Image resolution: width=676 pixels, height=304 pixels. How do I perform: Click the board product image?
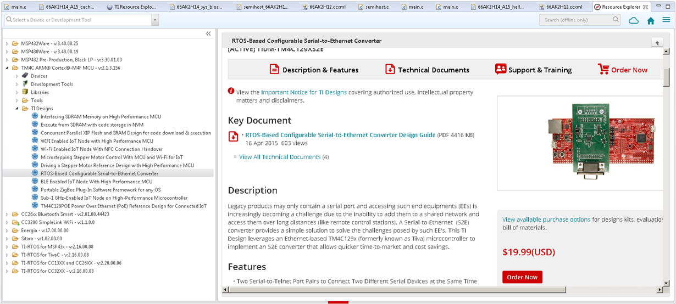[602, 142]
